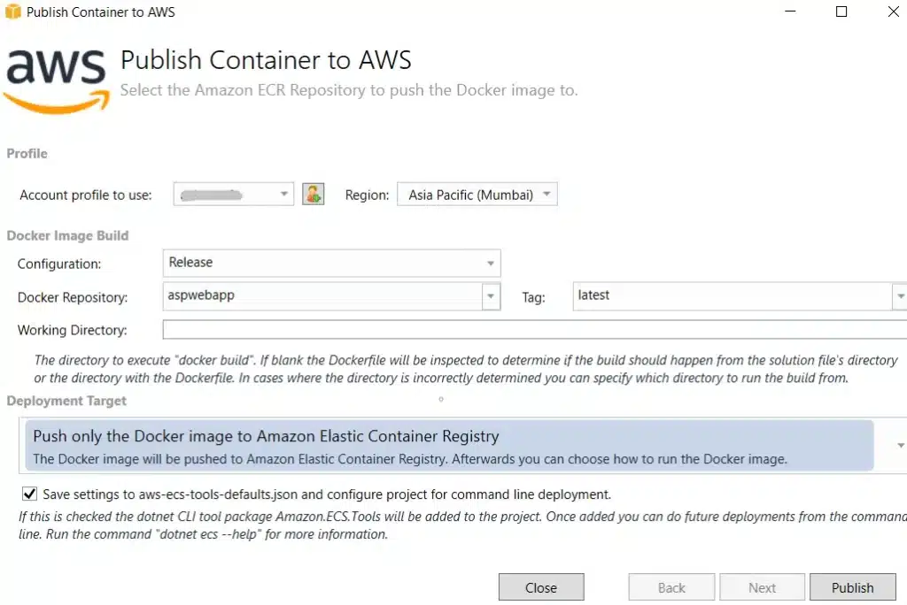Click the package icon in title bar

coord(12,11)
